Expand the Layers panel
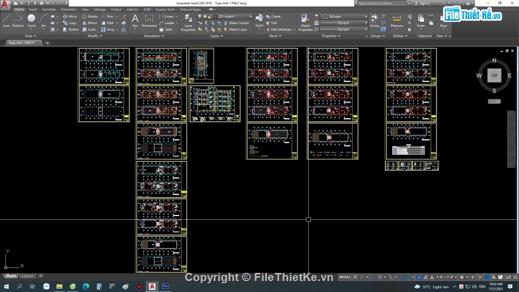This screenshot has width=519, height=292. pyautogui.click(x=216, y=36)
